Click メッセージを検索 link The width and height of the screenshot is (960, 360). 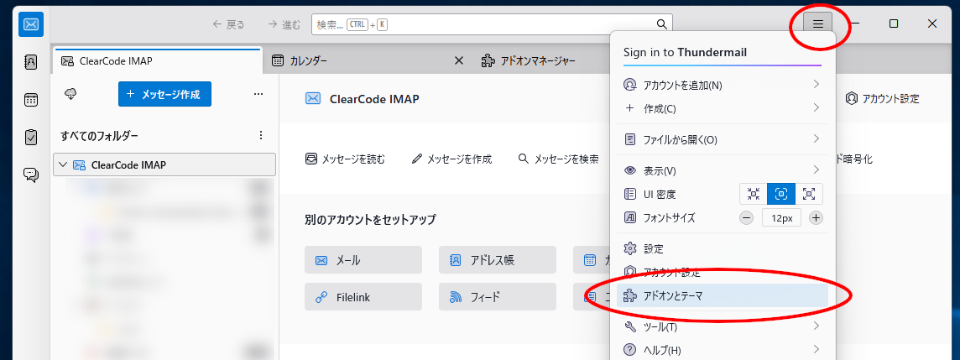coord(558,159)
